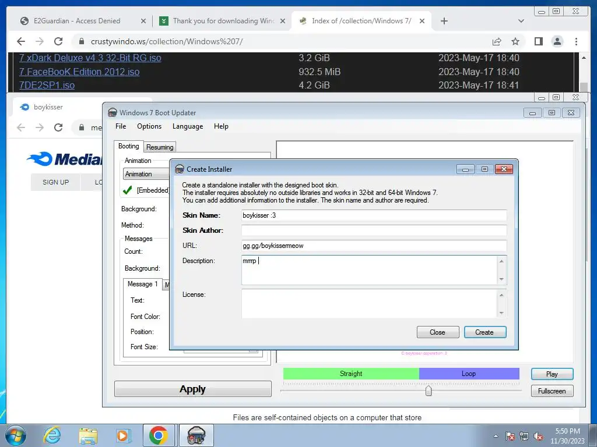This screenshot has width=597, height=447.
Task: Open the Animation dropdown in Boot Updater
Action: 146,174
